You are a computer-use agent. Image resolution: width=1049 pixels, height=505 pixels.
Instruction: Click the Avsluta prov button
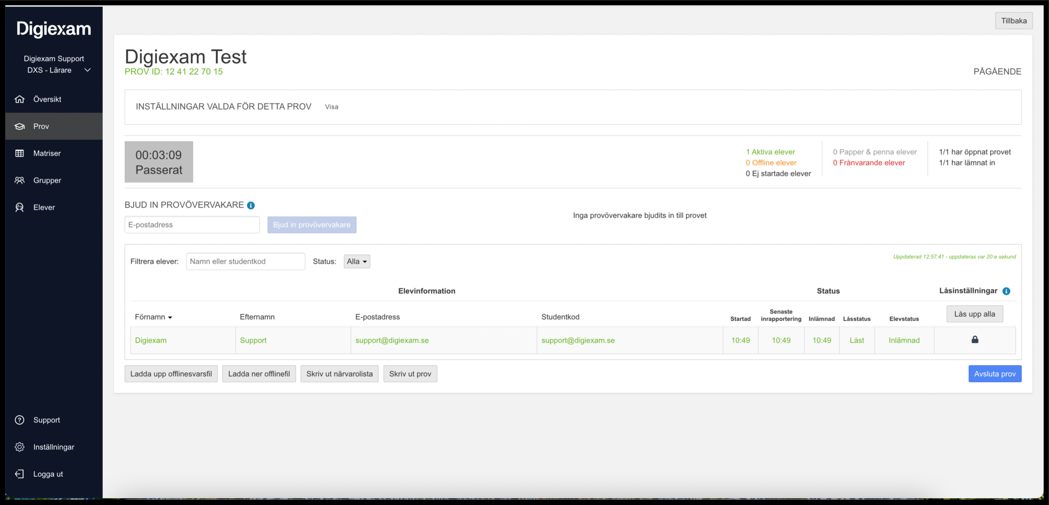click(x=995, y=374)
